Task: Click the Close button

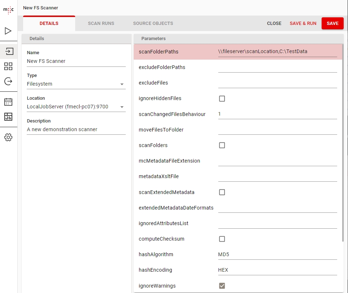Action: coord(274,23)
